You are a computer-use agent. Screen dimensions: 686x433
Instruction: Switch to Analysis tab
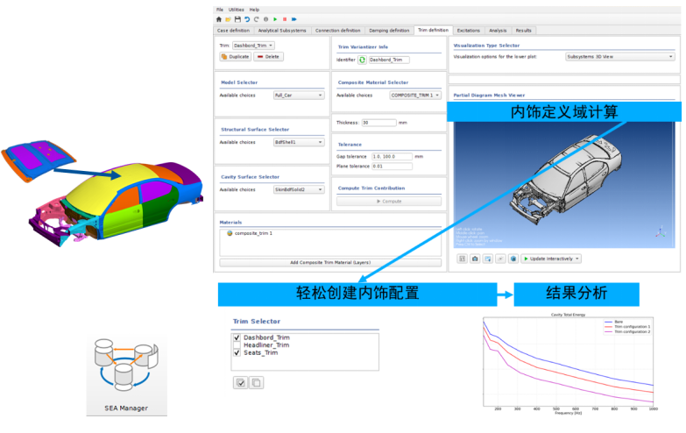click(498, 31)
